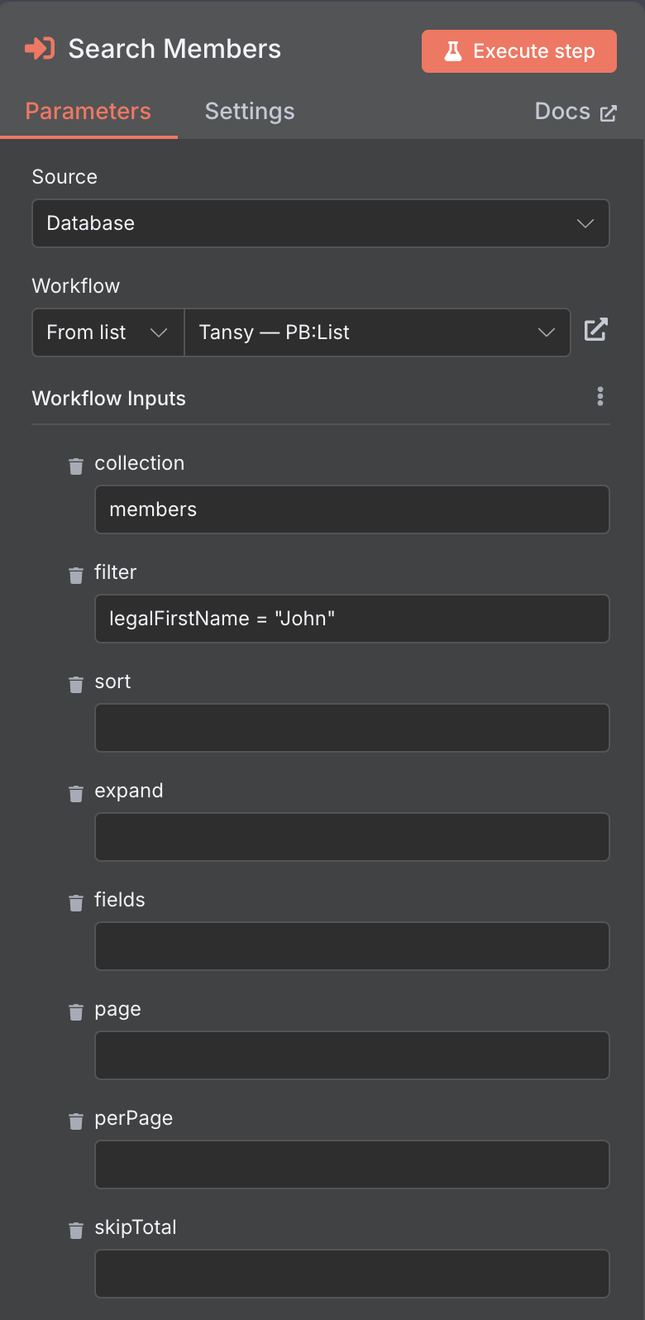The height and width of the screenshot is (1320, 645).
Task: Expand the Source Database dropdown
Action: (321, 223)
